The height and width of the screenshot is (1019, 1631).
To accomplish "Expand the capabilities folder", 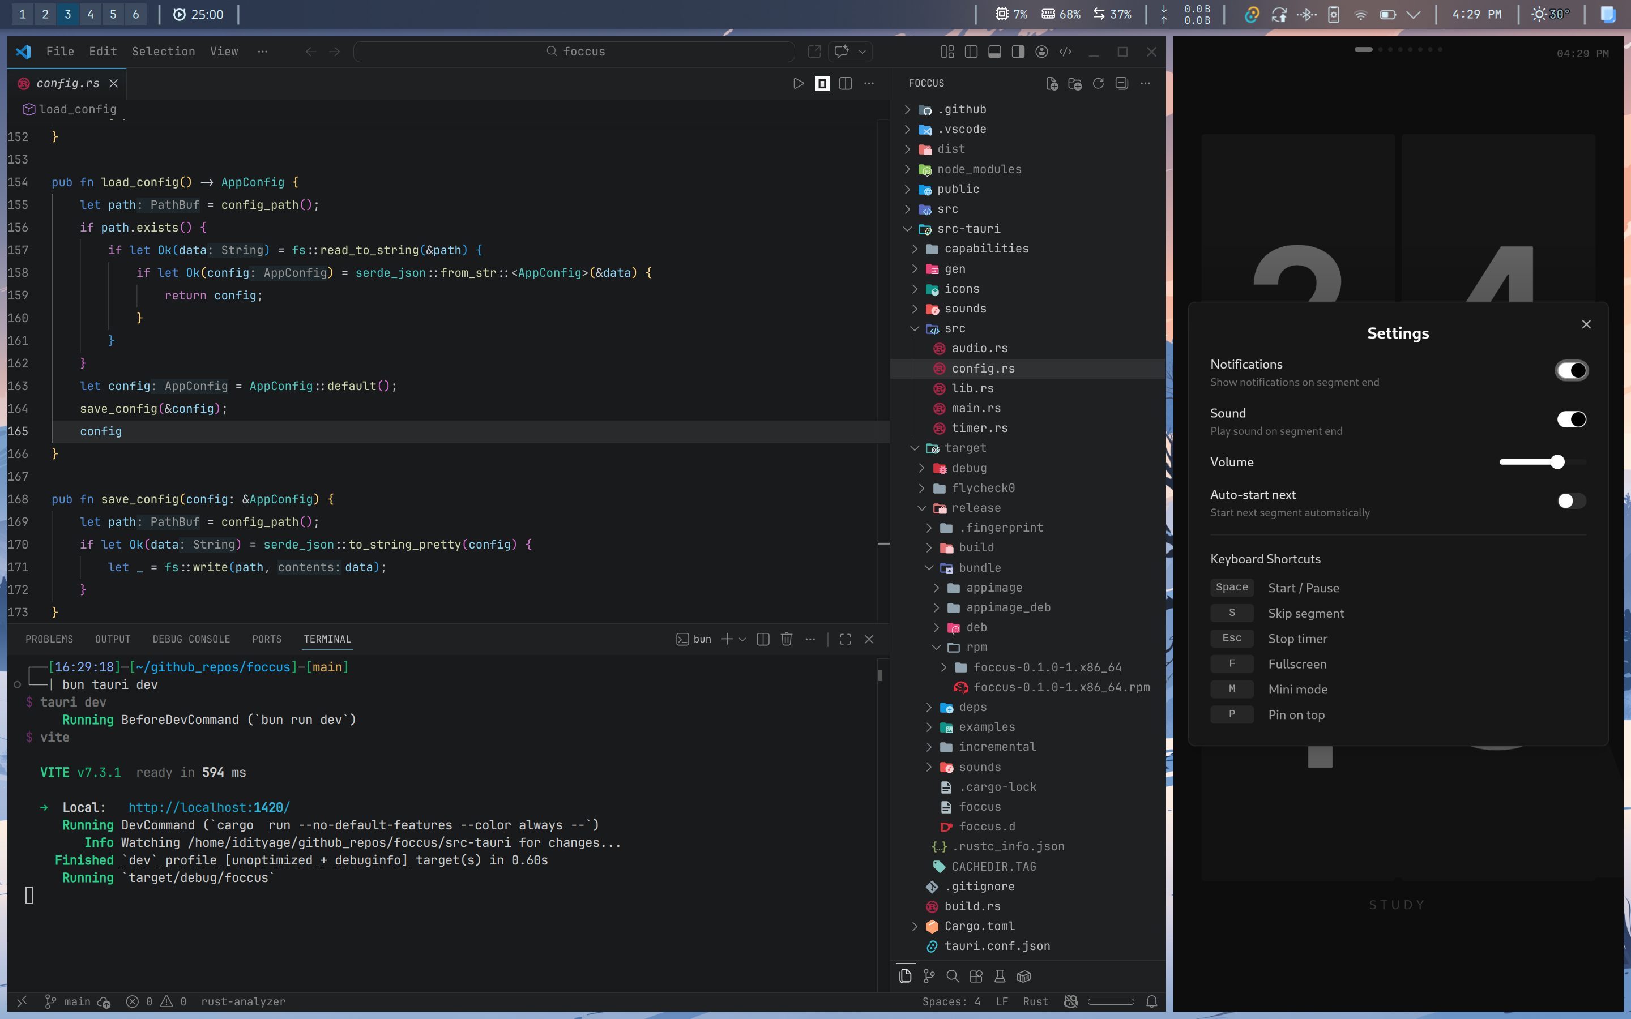I will [x=986, y=249].
